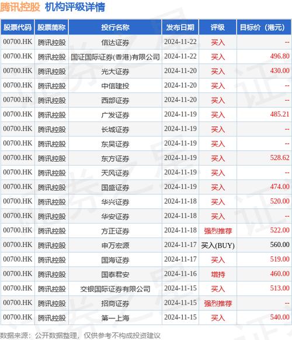
Task: Select the 华安证券 broker cell
Action: (x=115, y=217)
